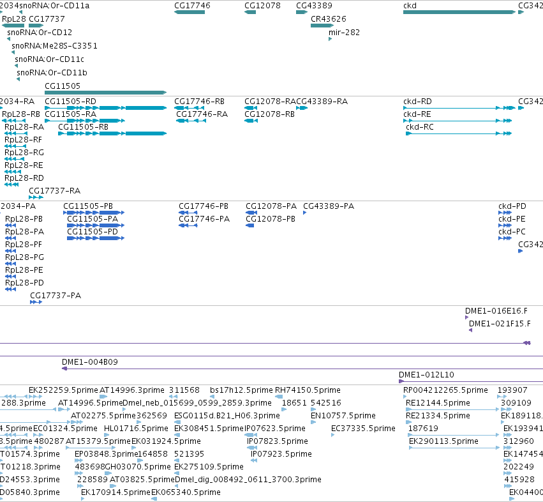Select transcript CG11505-RD
This screenshot has width=543, height=502.
106,108
